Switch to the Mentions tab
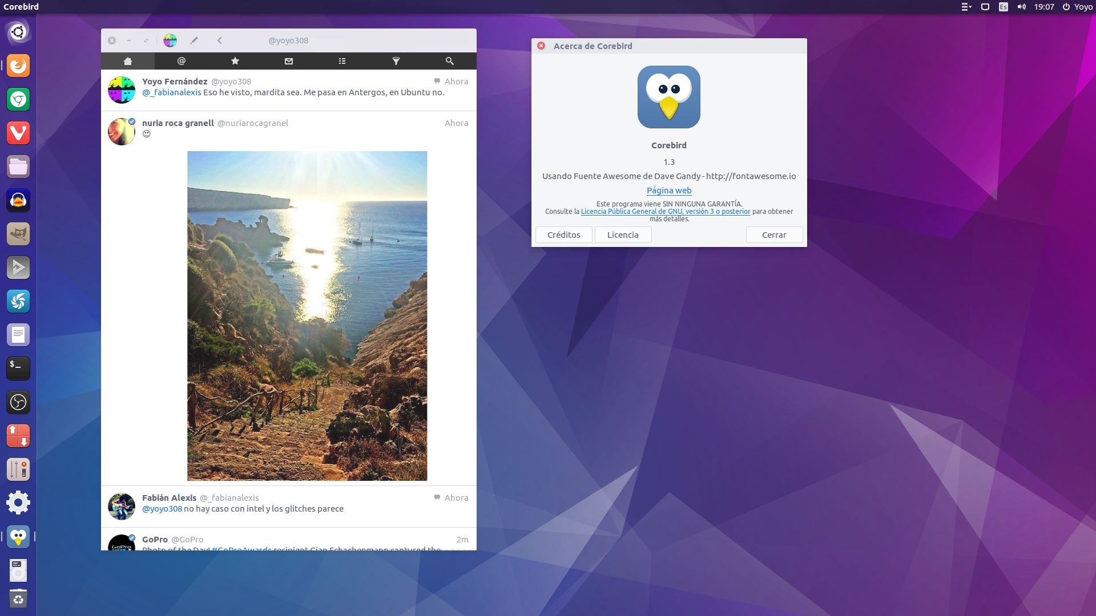The width and height of the screenshot is (1096, 616). coord(182,61)
